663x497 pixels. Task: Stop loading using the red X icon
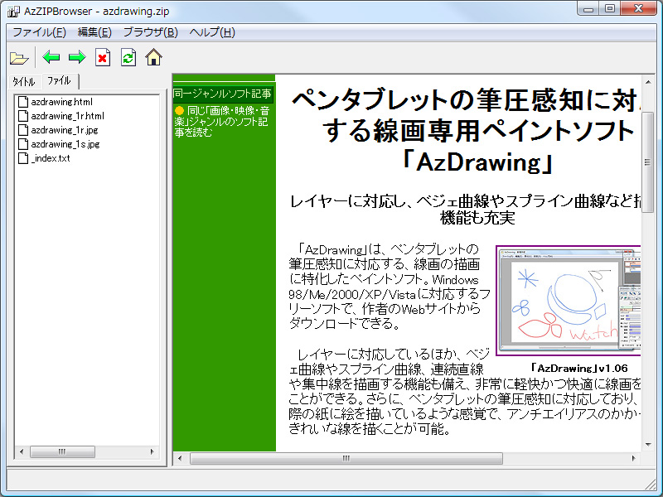tap(102, 57)
